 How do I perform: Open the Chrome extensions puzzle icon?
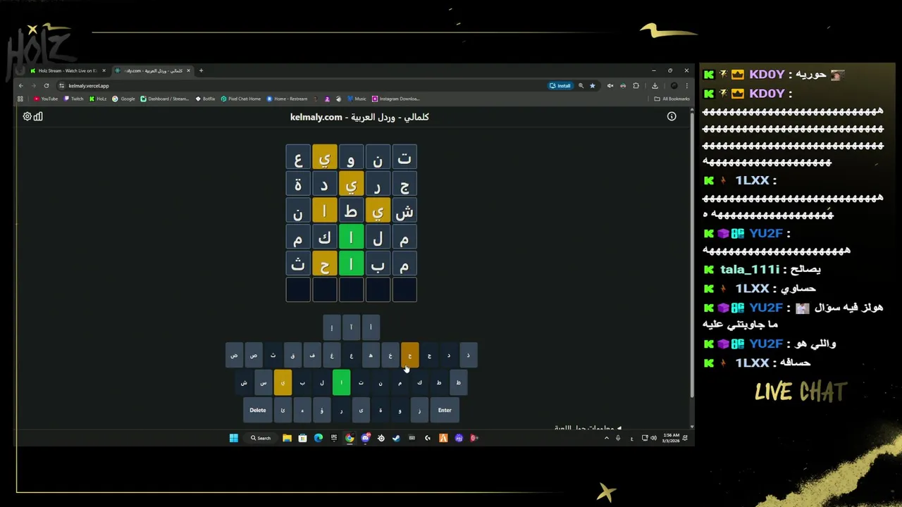(x=636, y=86)
